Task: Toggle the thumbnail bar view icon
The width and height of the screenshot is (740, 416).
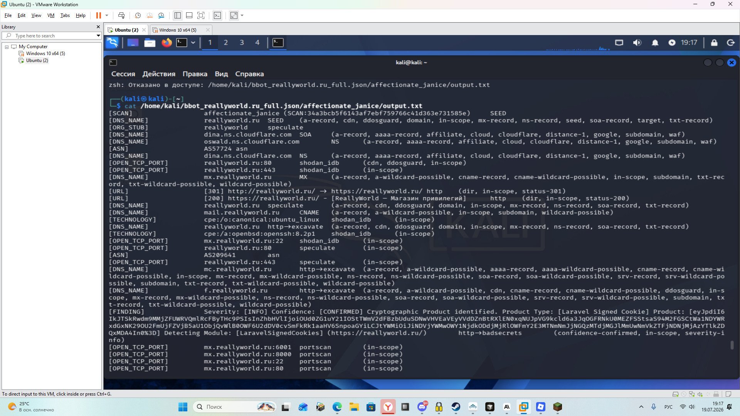Action: (x=189, y=15)
